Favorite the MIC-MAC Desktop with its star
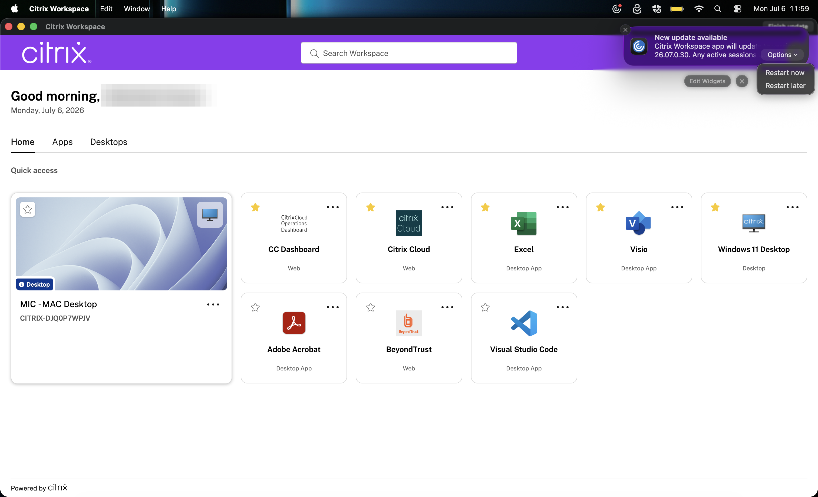Screen dimensions: 818x497 tap(28, 209)
